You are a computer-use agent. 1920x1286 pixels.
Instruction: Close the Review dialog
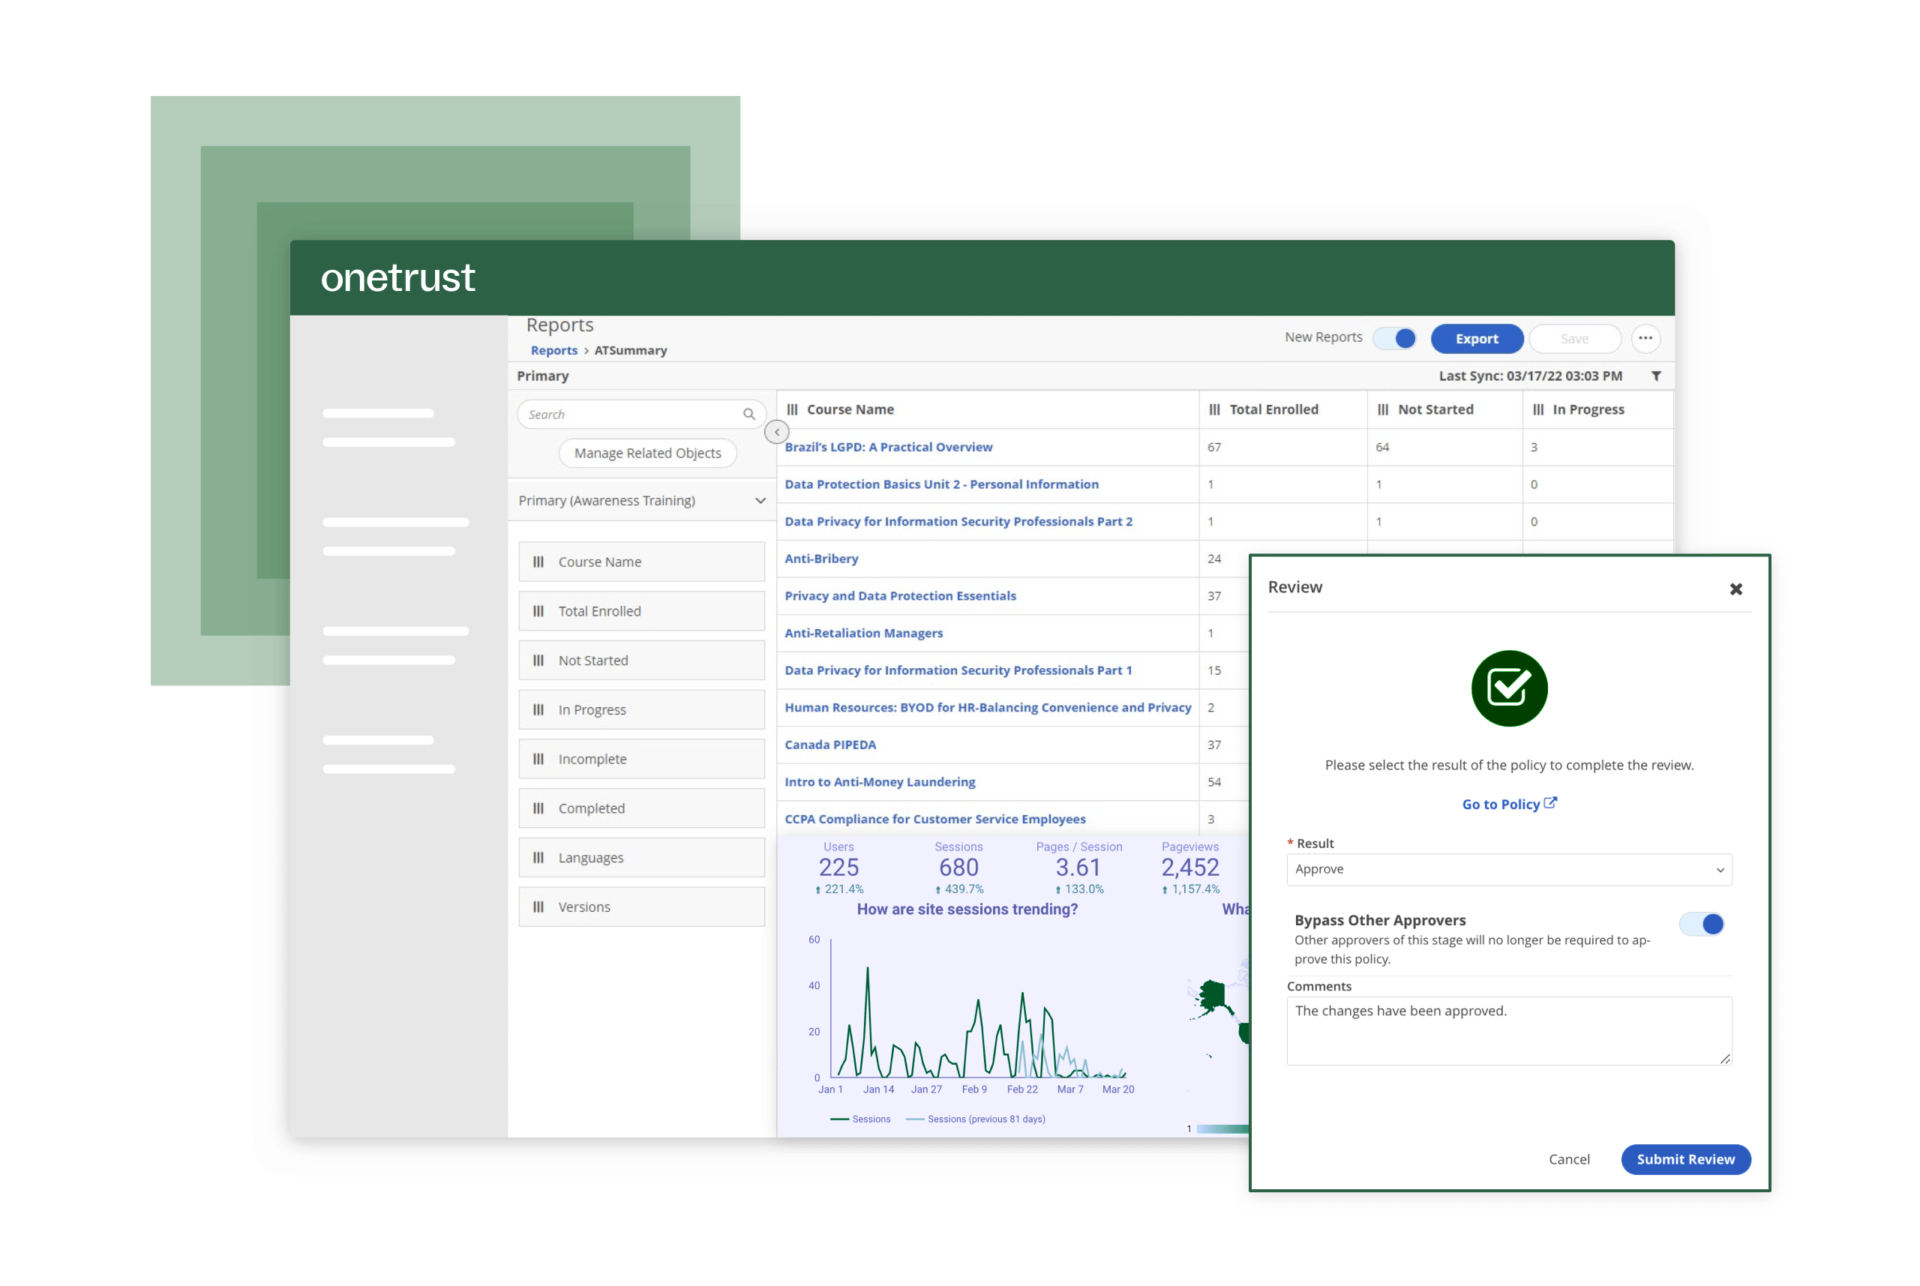1735,589
